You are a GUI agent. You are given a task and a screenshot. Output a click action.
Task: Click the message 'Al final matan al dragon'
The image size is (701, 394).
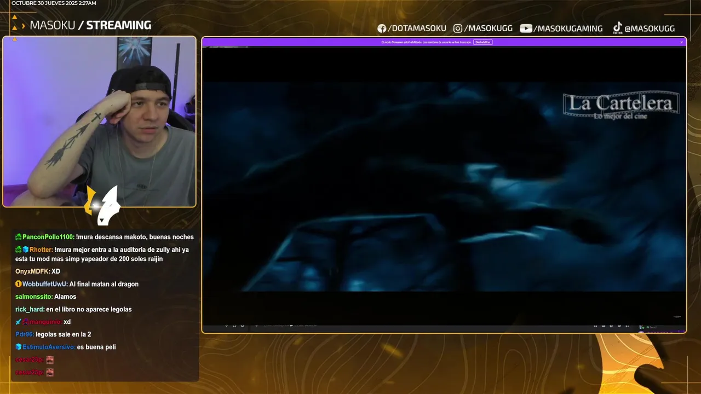point(104,284)
